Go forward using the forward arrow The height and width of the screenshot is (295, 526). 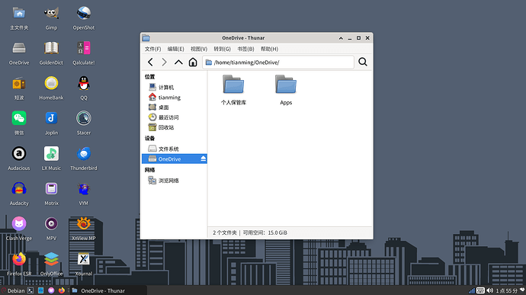coord(165,62)
